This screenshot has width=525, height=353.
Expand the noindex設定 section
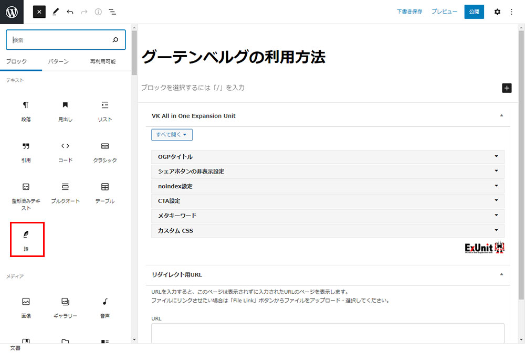(x=328, y=186)
